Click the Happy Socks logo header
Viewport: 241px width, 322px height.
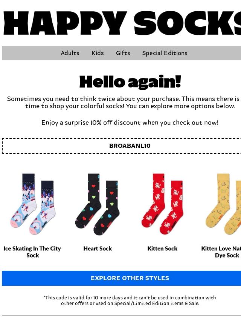122,23
